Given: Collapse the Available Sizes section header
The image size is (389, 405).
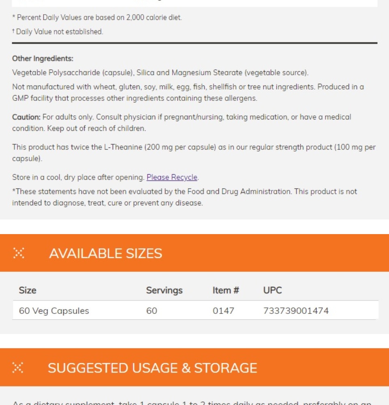Looking at the screenshot, I should [x=194, y=253].
